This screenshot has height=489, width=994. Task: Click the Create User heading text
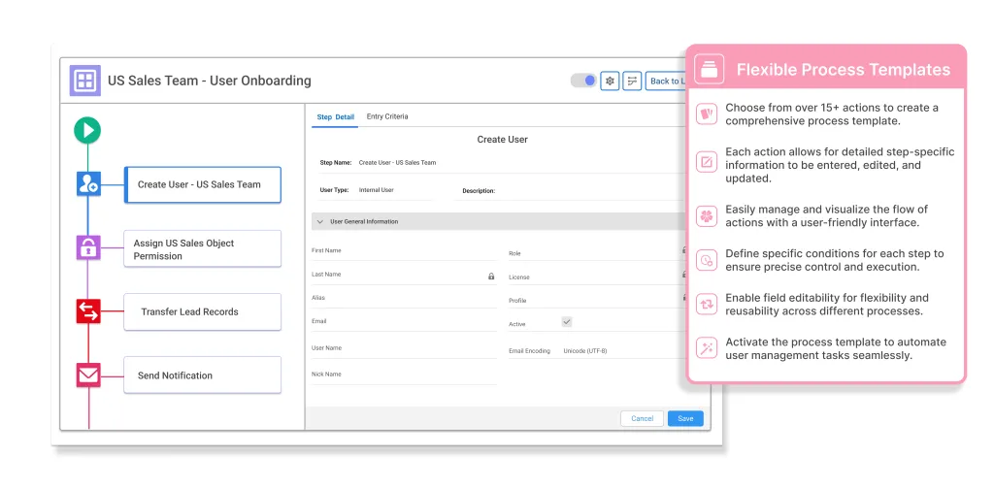pos(502,140)
